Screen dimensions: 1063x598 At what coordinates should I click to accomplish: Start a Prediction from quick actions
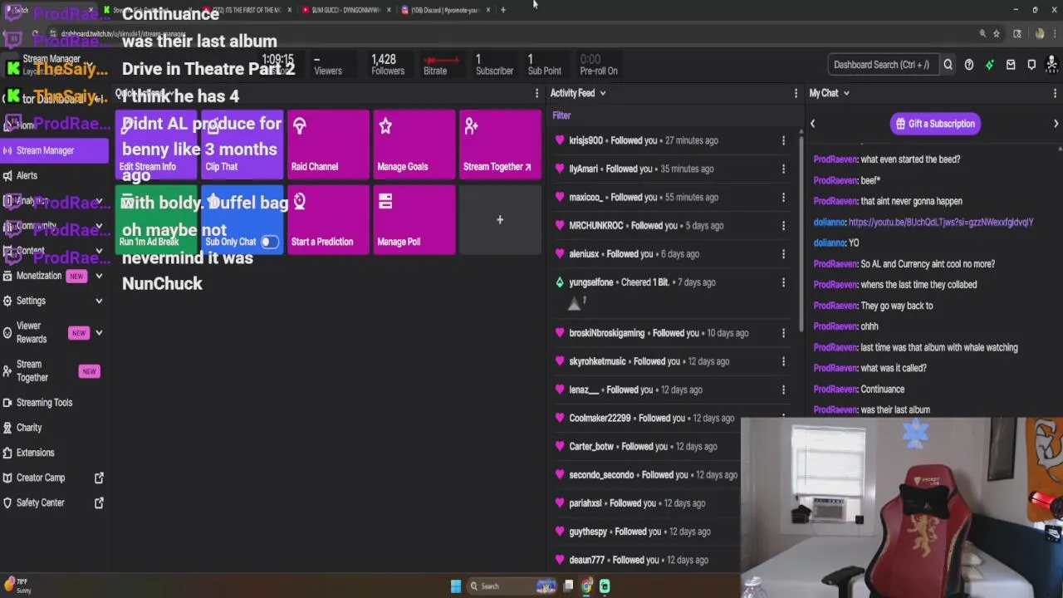point(327,220)
